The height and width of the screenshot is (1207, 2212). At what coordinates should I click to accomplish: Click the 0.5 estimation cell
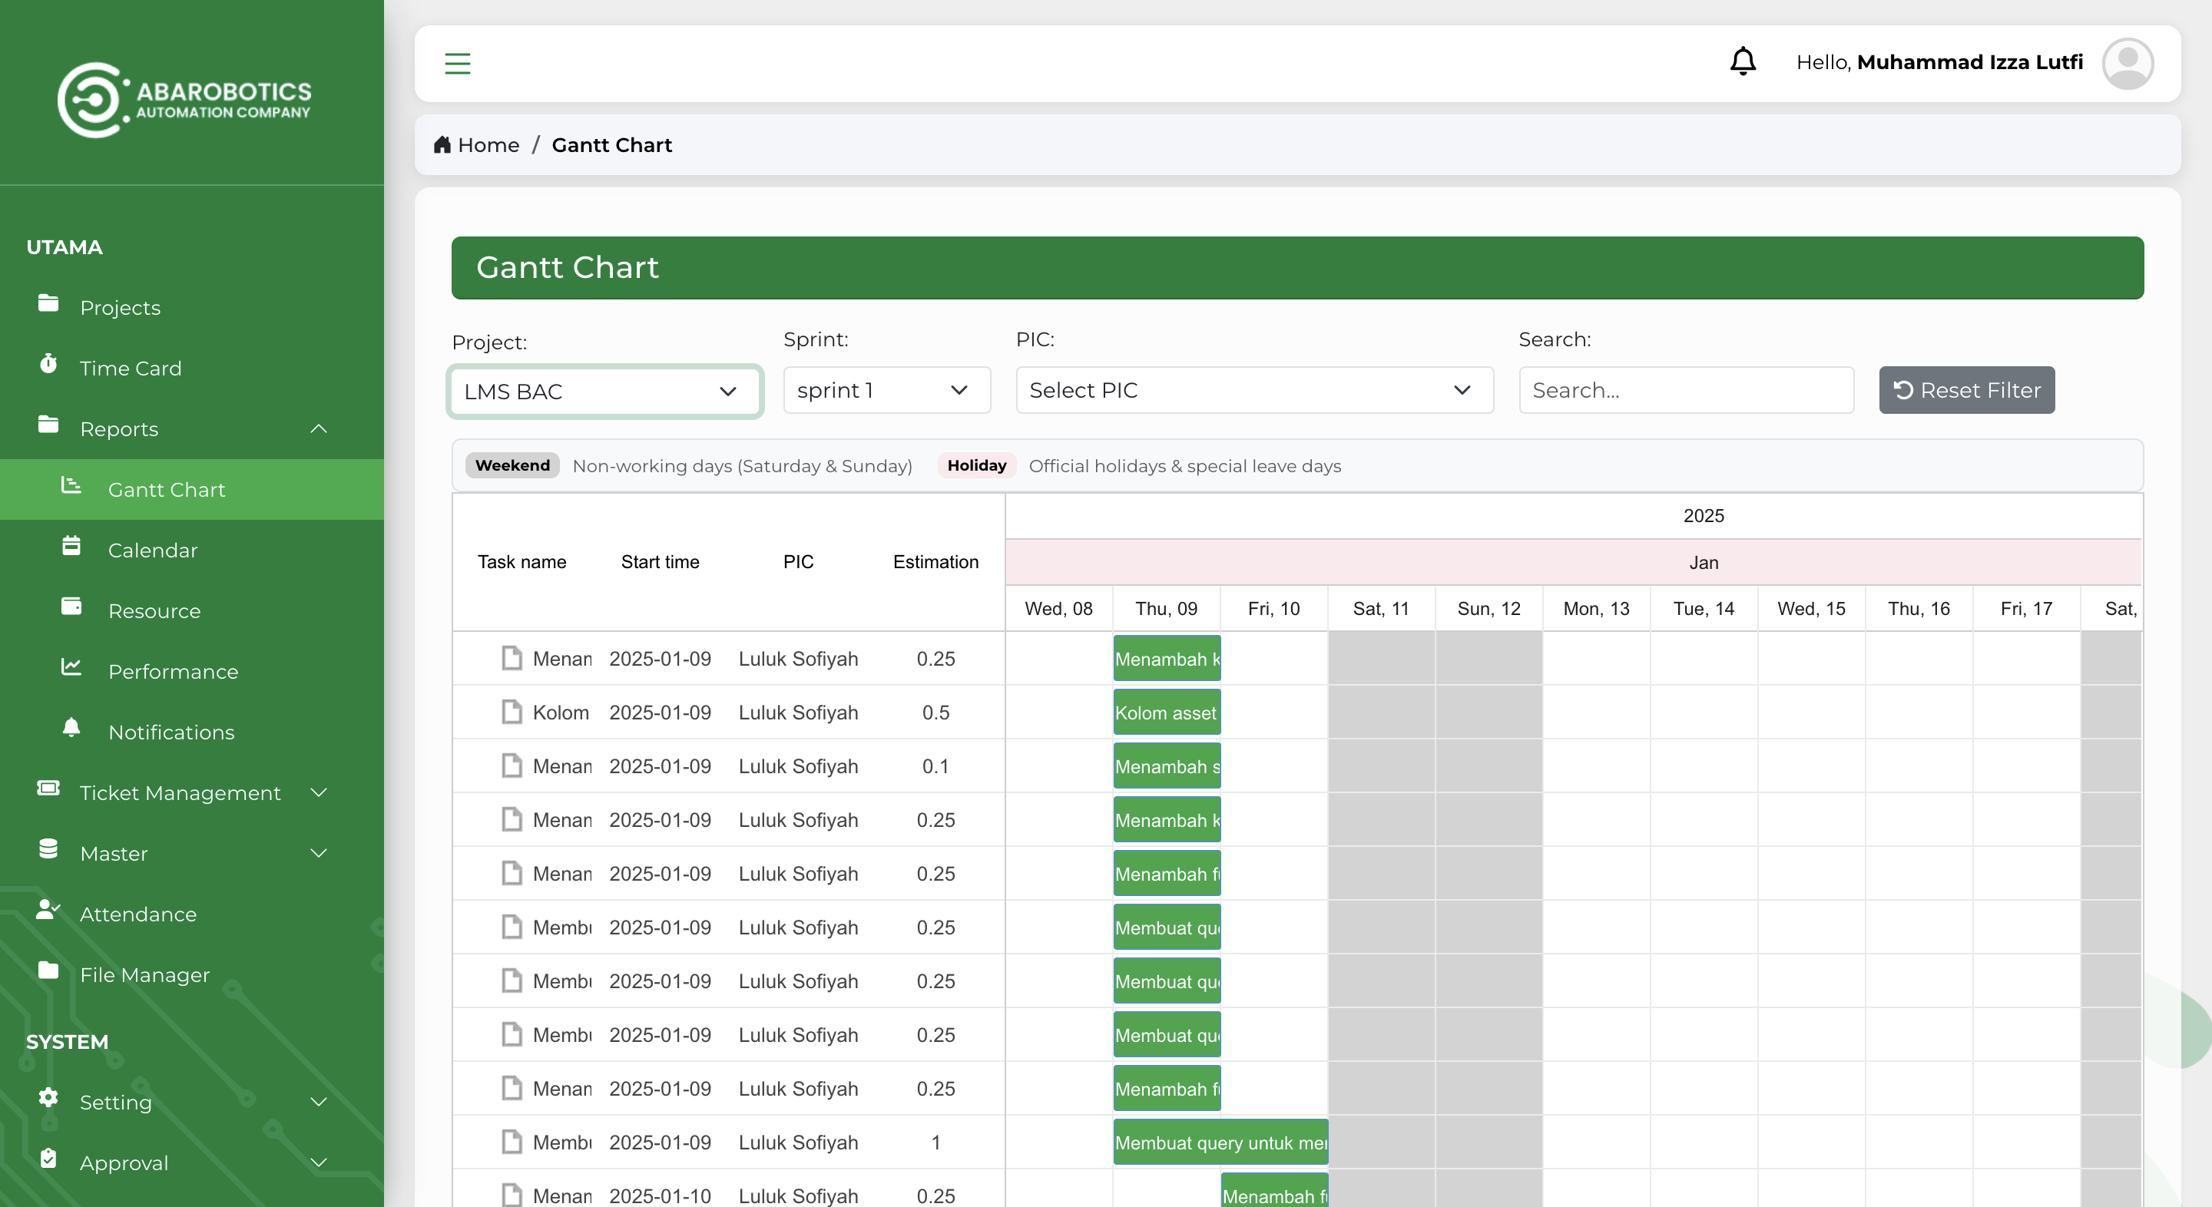935,713
